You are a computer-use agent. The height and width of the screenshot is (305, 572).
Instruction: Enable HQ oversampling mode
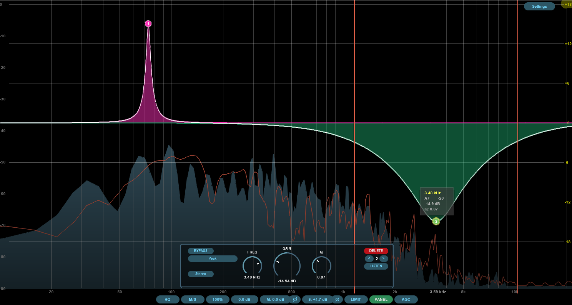click(168, 299)
